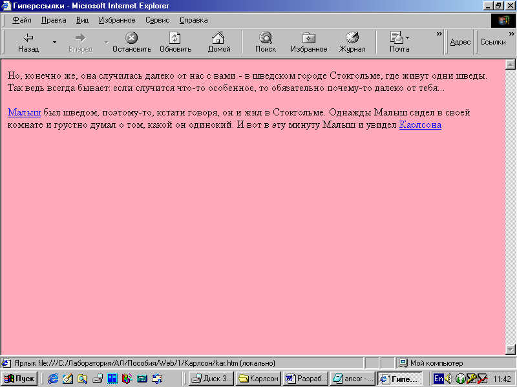This screenshot has height=387, width=517.
Task: Click the magnifier folder quick launch icon
Action: pyautogui.click(x=83, y=379)
